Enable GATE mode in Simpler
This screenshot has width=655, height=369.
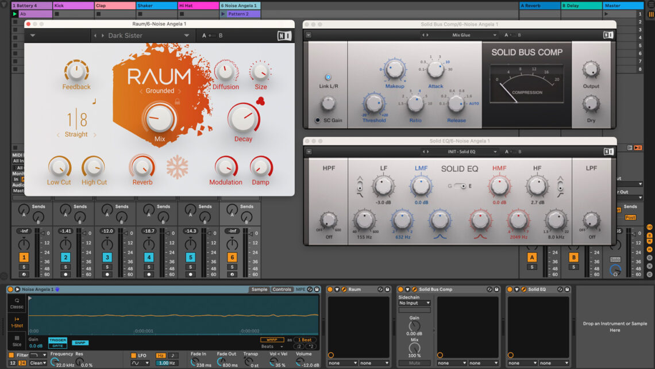click(x=58, y=345)
